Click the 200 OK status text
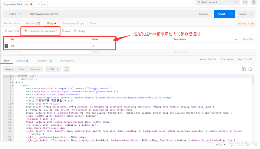260x149 pixels. [212, 59]
